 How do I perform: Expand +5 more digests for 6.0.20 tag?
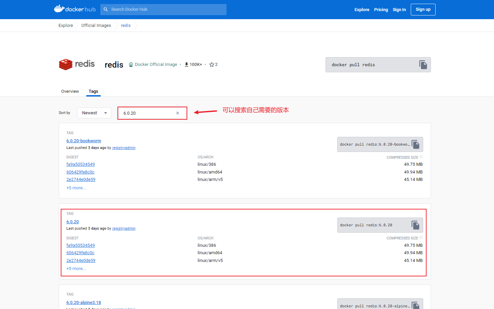[76, 269]
